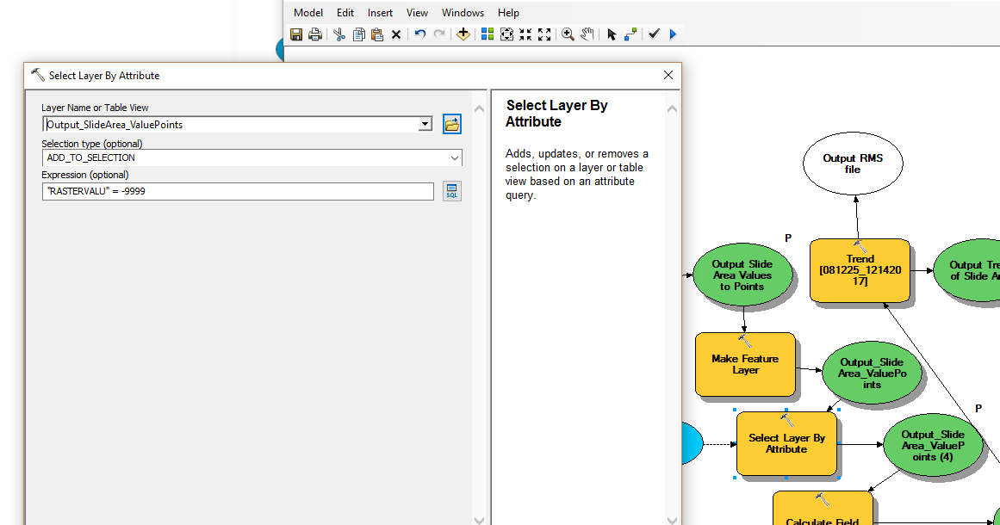Open the Windows menu
Screen dimensions: 1000x525
pos(463,13)
